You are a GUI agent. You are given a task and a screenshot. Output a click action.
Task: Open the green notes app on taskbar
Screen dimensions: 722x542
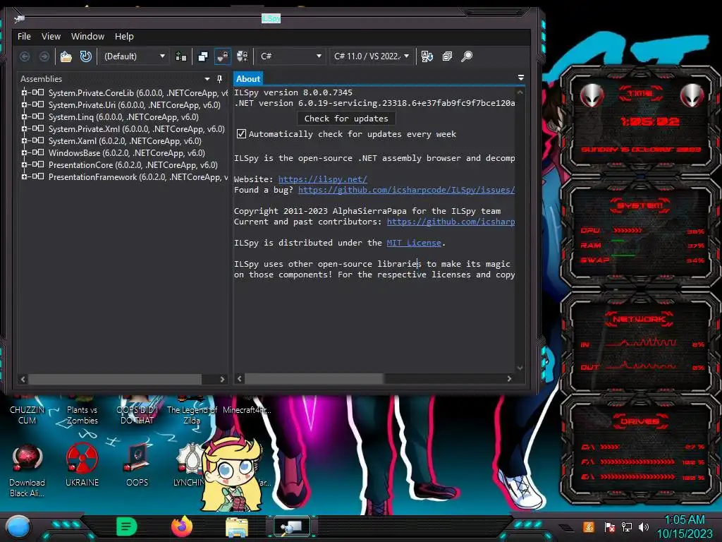[x=127, y=526]
